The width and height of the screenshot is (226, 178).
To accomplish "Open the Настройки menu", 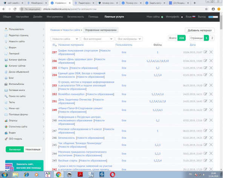I will tap(22, 17).
